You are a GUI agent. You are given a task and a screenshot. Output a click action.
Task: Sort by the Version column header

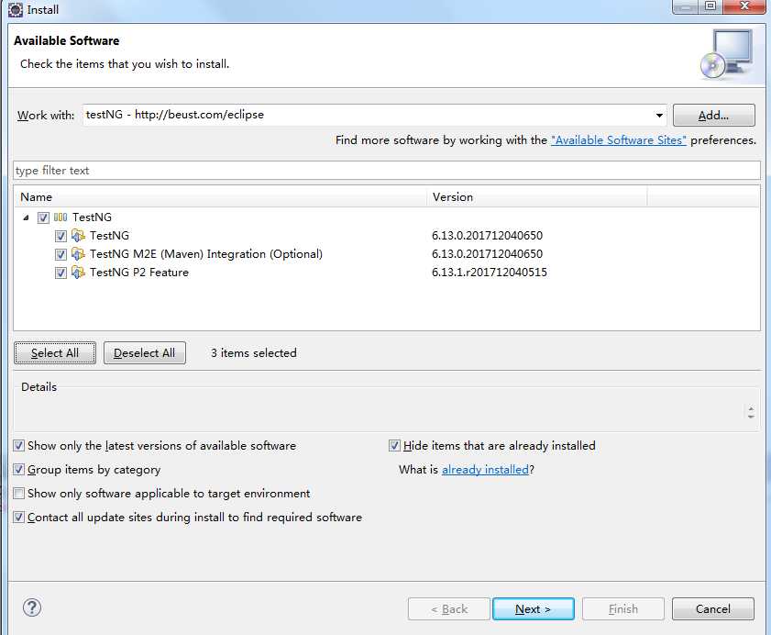pos(537,197)
